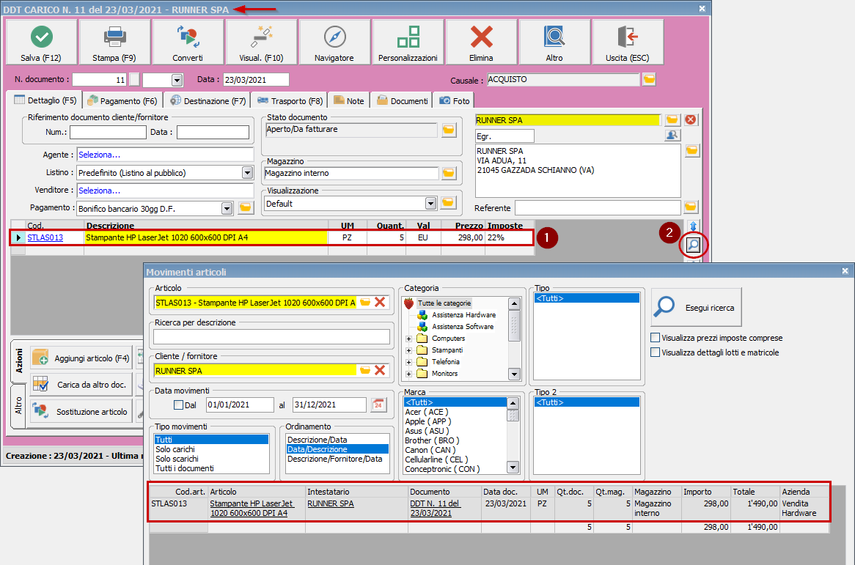Switch to the Dettaglio (F5) tab
855x565 pixels.
pos(45,100)
